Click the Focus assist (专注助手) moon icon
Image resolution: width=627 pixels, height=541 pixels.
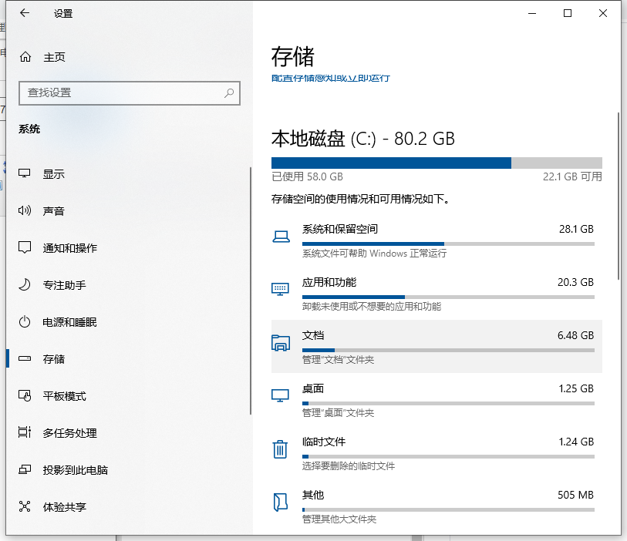25,285
